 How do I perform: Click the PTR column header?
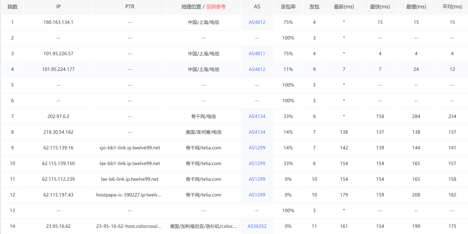pyautogui.click(x=130, y=7)
